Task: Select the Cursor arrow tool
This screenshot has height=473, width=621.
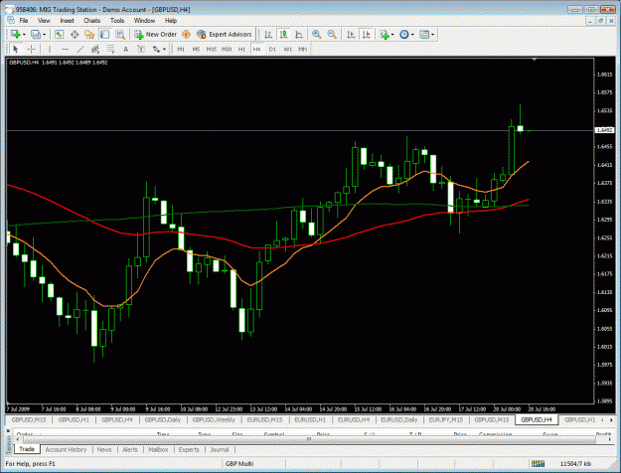Action: (16, 49)
